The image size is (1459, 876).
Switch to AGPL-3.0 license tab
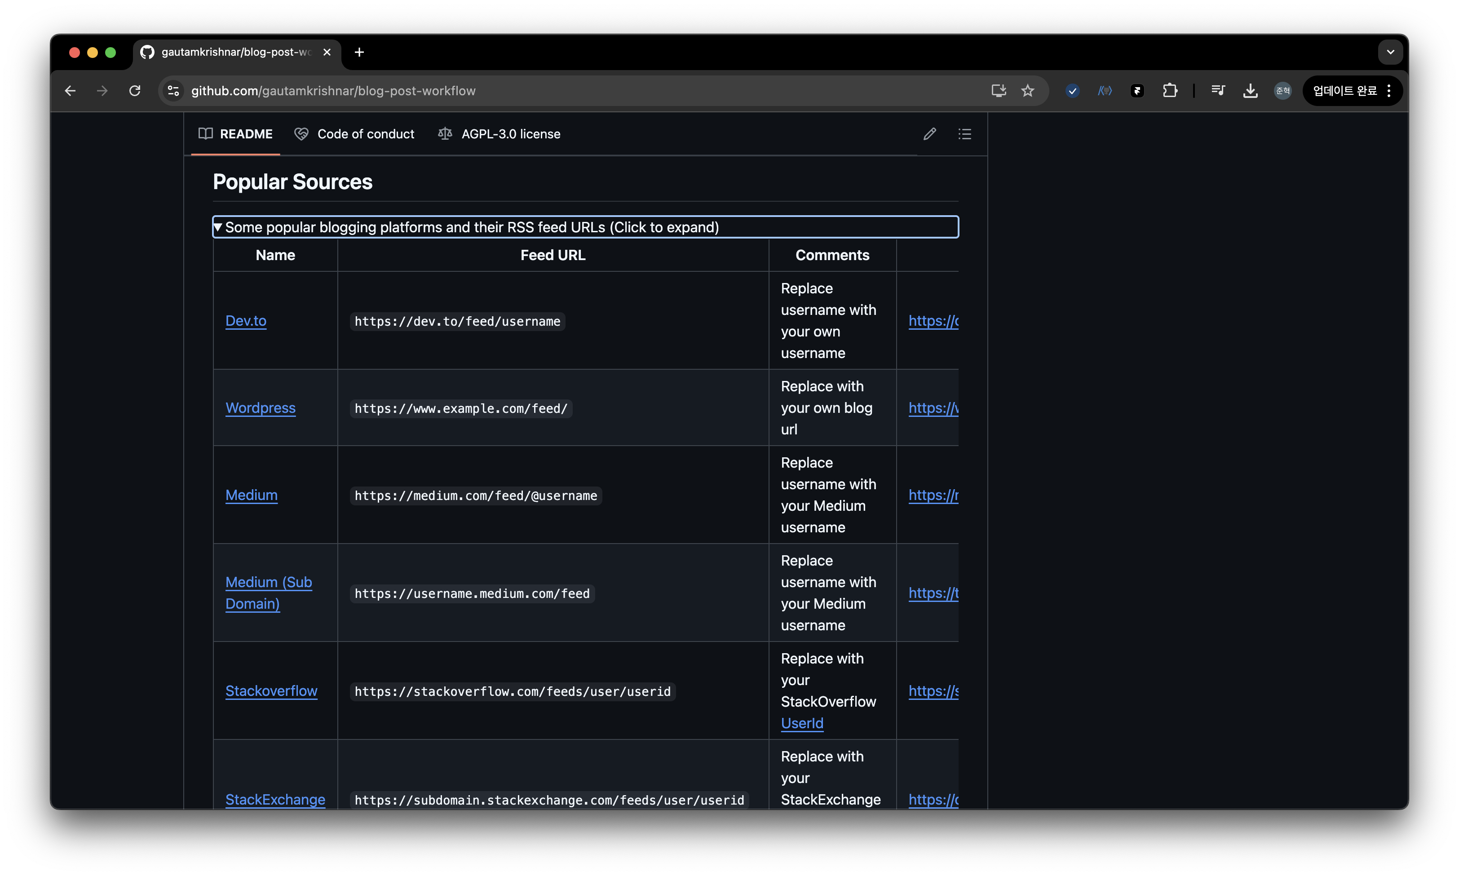coord(500,134)
